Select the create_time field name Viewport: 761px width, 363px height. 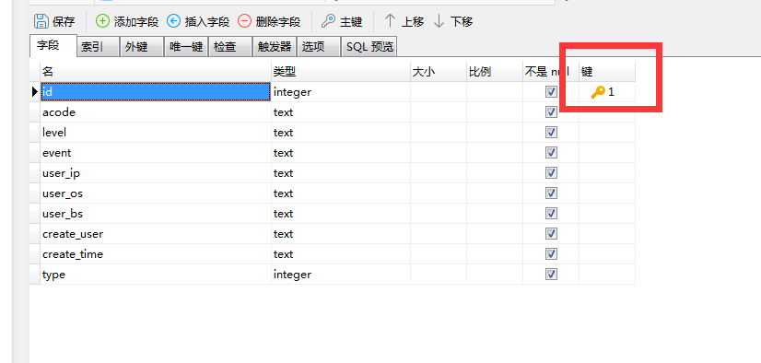(x=156, y=253)
